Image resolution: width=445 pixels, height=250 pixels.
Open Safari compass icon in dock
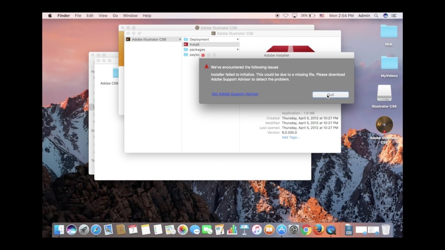[96, 230]
